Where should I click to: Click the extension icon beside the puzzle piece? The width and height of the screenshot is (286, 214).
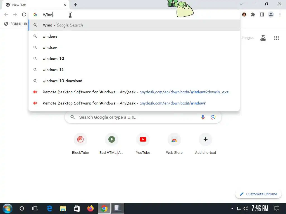(x=244, y=14)
